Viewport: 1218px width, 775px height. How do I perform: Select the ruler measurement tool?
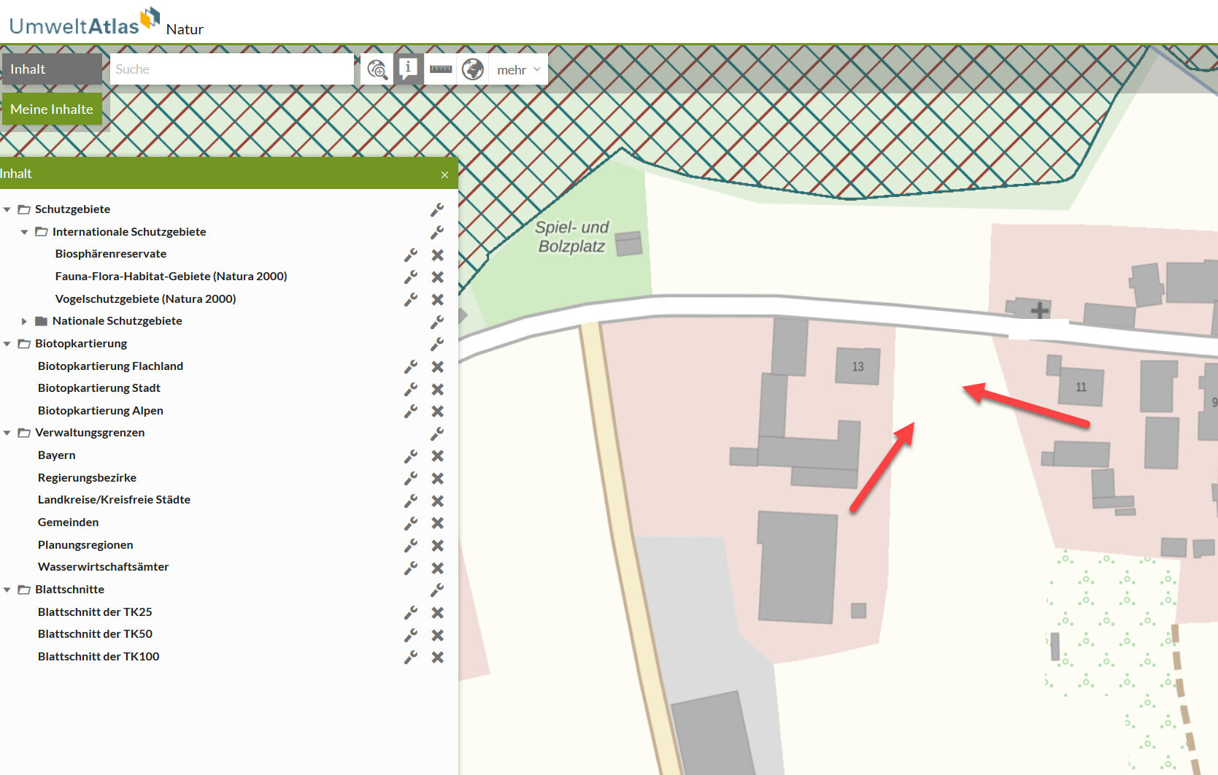pos(441,69)
